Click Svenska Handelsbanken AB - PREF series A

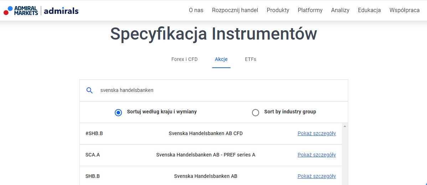[206, 155]
